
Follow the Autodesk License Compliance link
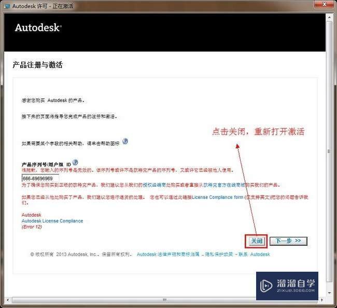pyautogui.click(x=52, y=221)
